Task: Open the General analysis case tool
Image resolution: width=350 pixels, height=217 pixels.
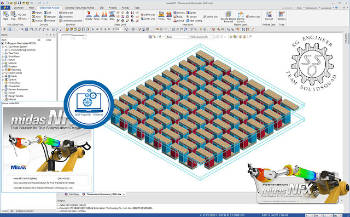Action: pos(269,16)
